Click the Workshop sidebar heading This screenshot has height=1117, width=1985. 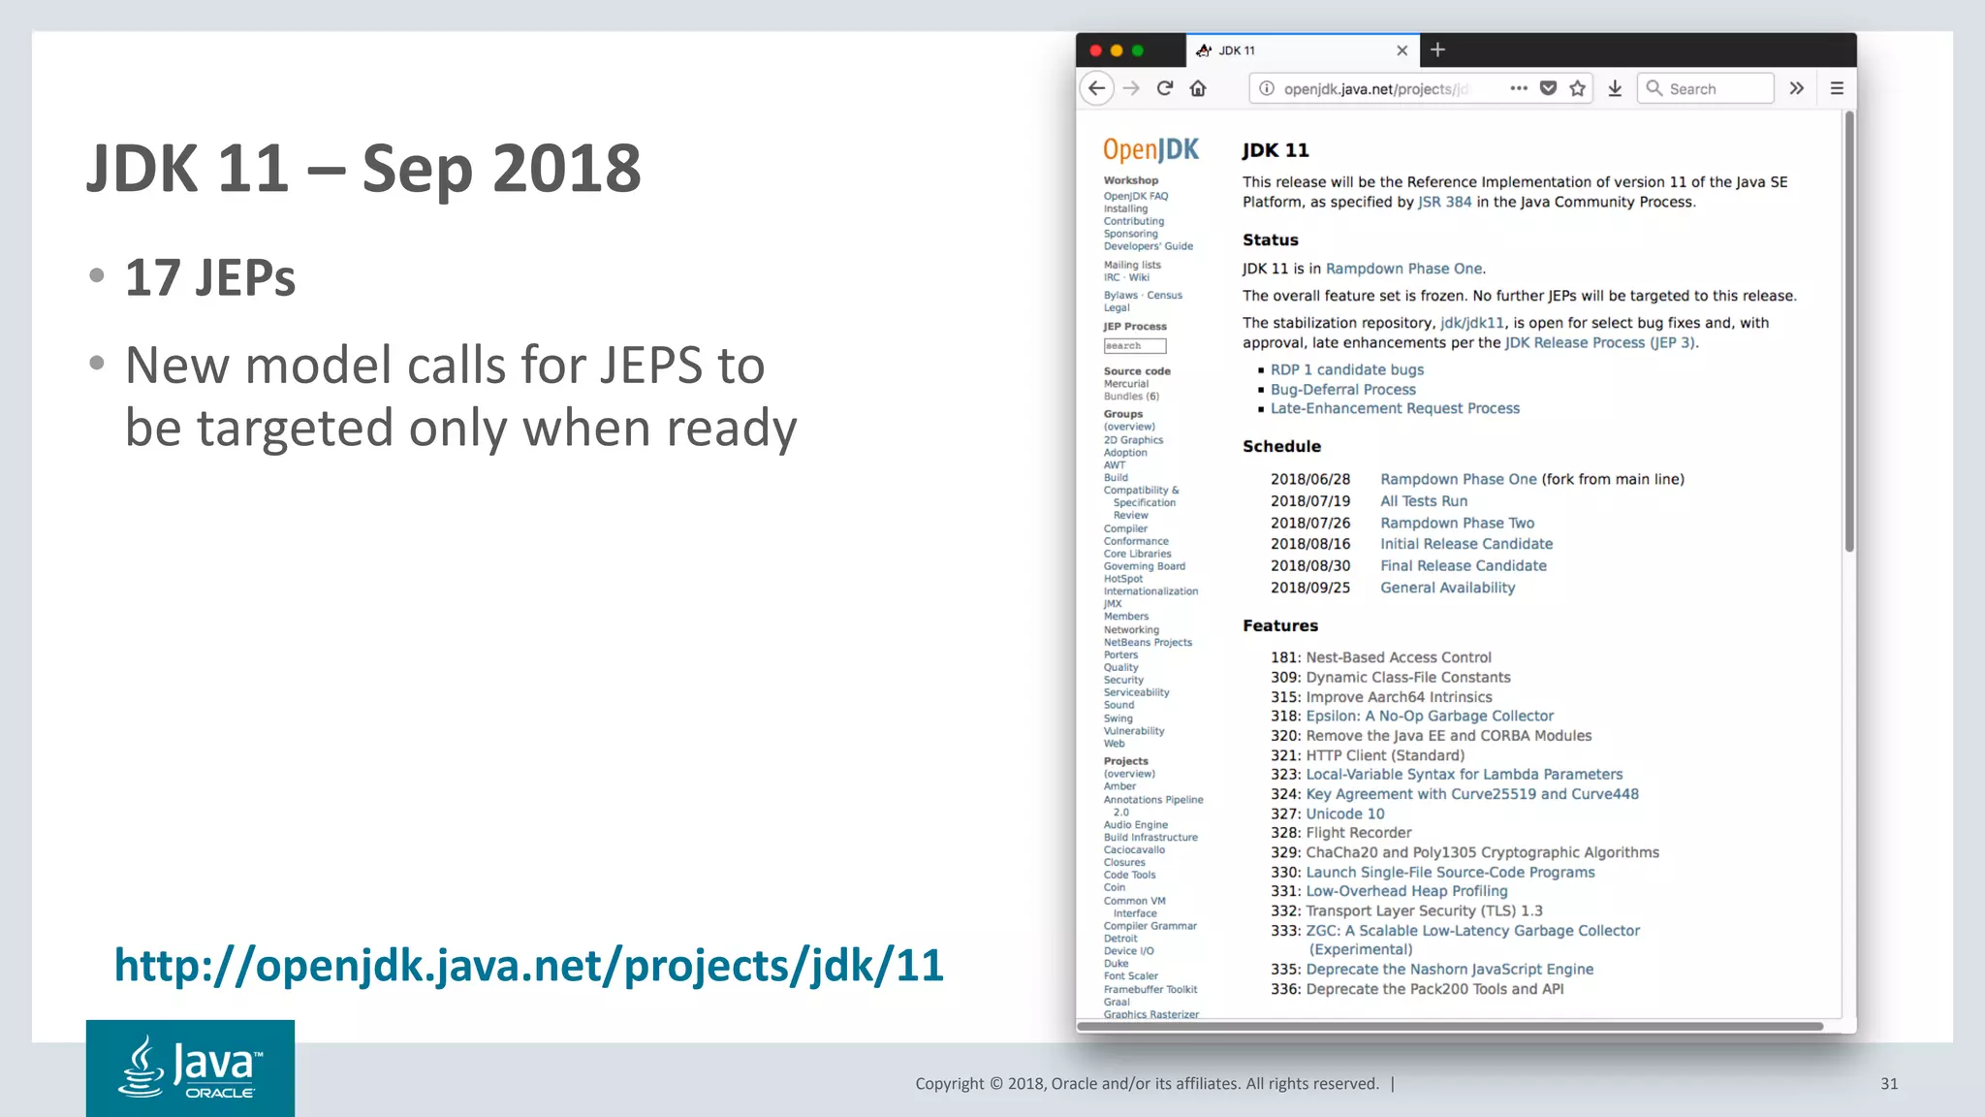[x=1131, y=180]
